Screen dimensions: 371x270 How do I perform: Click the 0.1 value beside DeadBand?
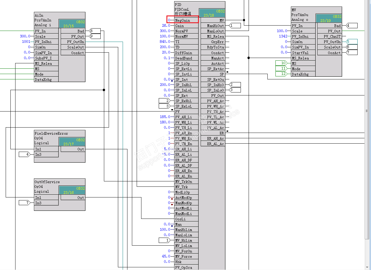(x=167, y=58)
